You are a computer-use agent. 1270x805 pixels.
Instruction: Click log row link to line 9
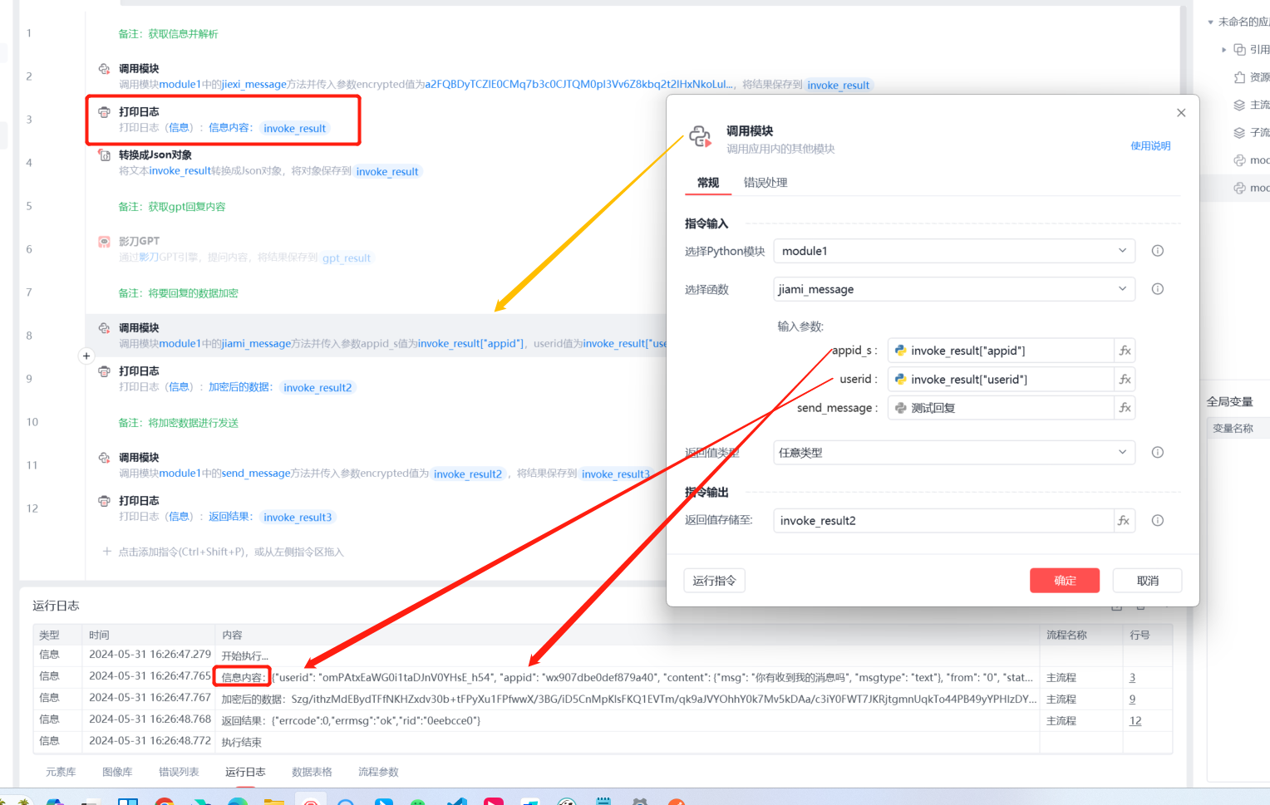tap(1132, 699)
